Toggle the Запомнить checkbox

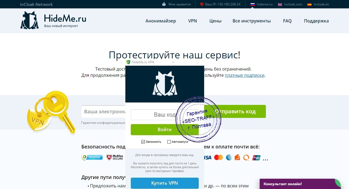[143, 142]
